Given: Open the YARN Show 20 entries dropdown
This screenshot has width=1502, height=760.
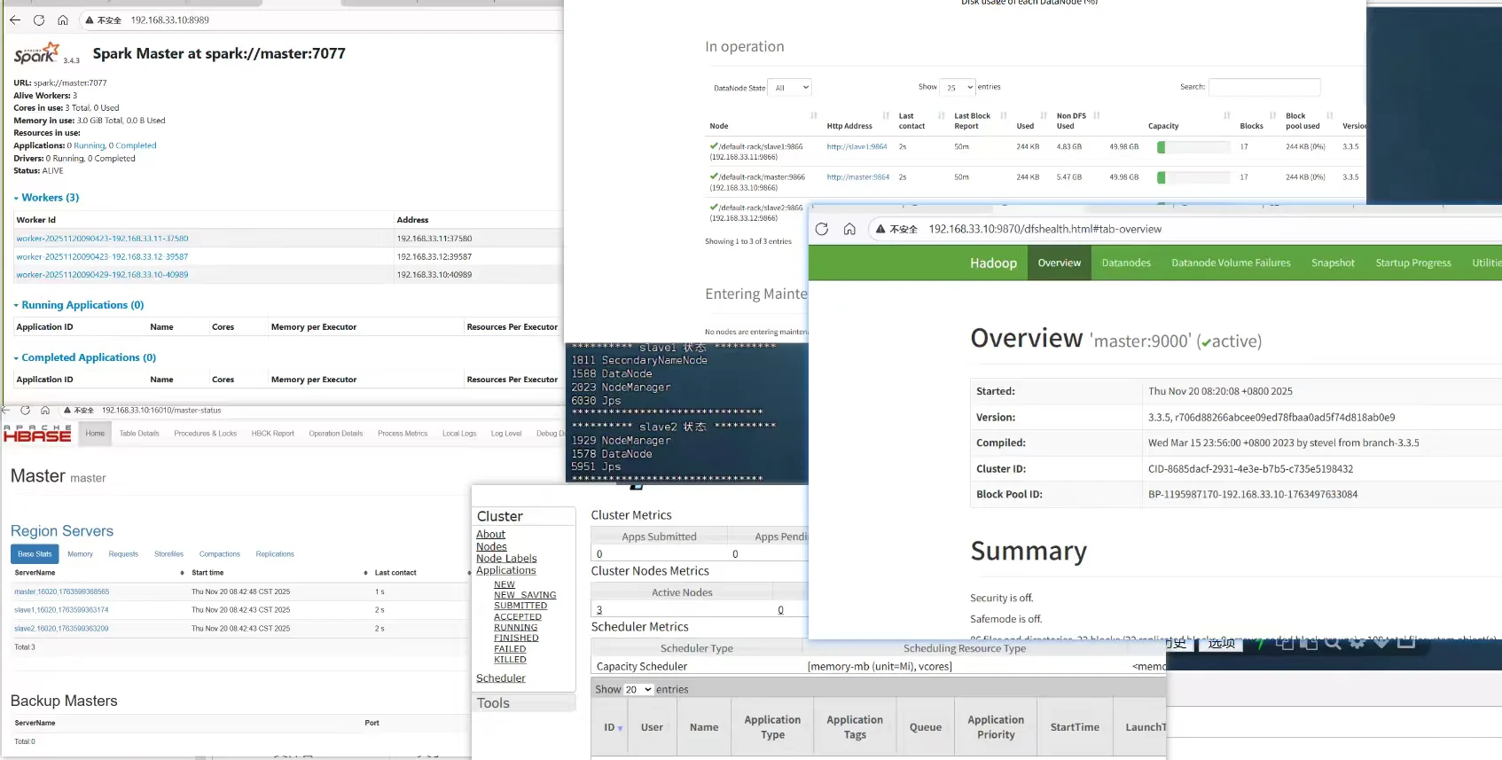Looking at the screenshot, I should (638, 689).
